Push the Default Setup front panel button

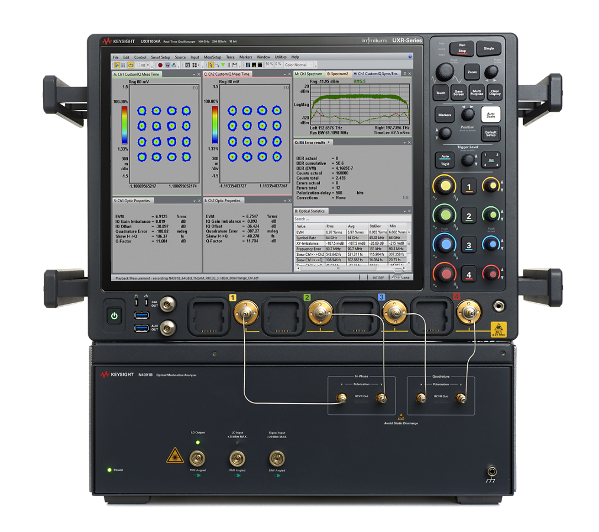point(491,134)
